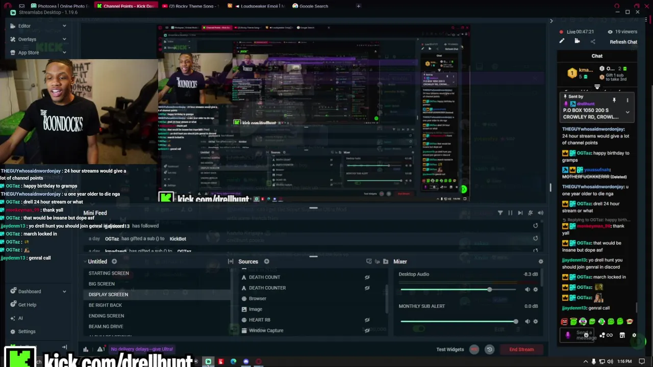This screenshot has width=653, height=367.
Task: Switch to the Photopea browser tab
Action: click(60, 6)
